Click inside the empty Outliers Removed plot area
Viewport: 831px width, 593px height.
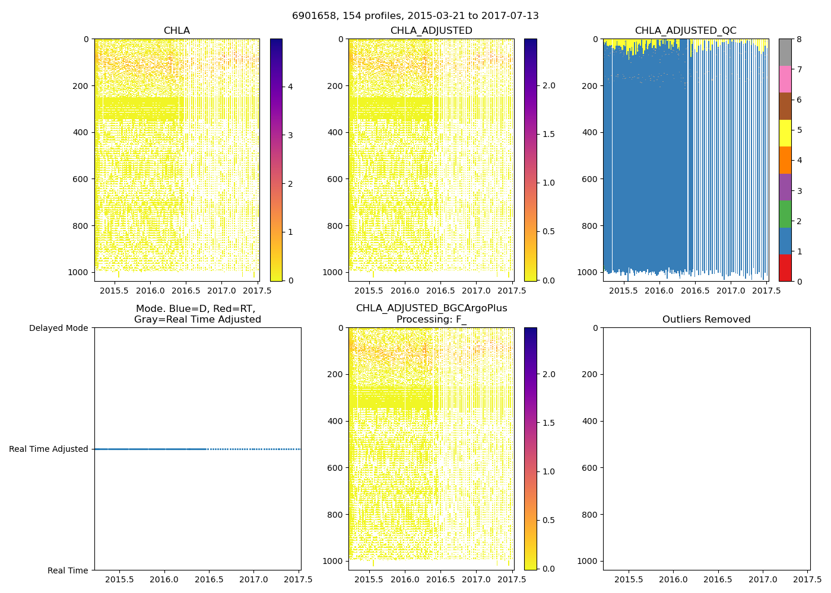tap(706, 449)
